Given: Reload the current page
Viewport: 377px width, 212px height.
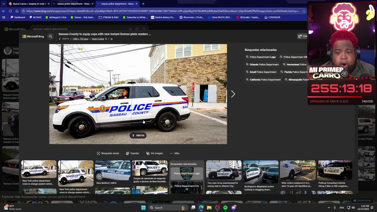Looking at the screenshot, I should point(10,11).
